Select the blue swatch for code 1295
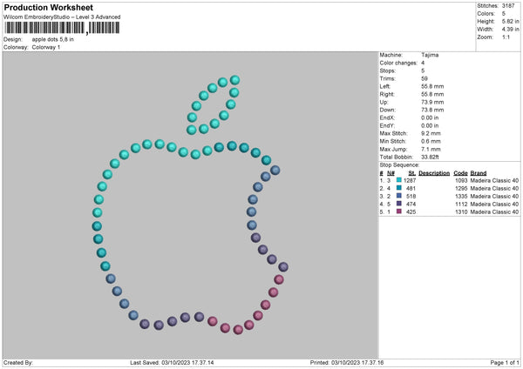The image size is (523, 369). click(x=399, y=188)
